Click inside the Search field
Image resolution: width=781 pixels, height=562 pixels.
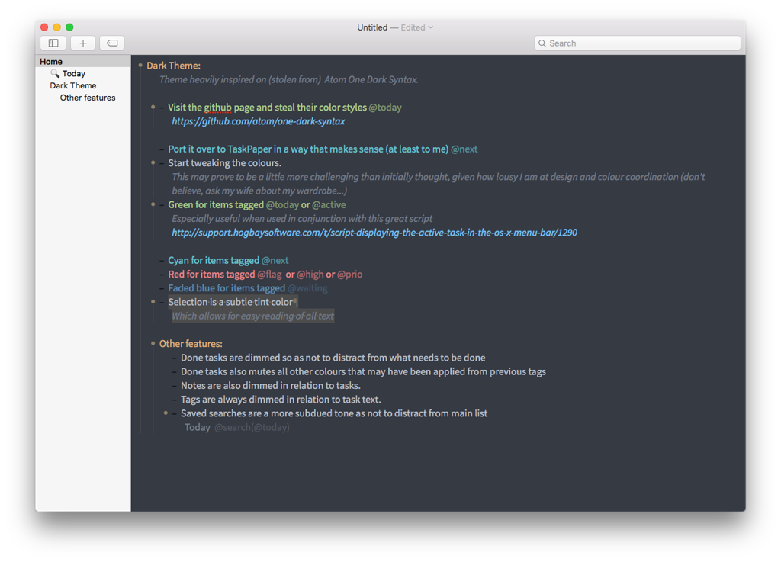click(x=637, y=43)
